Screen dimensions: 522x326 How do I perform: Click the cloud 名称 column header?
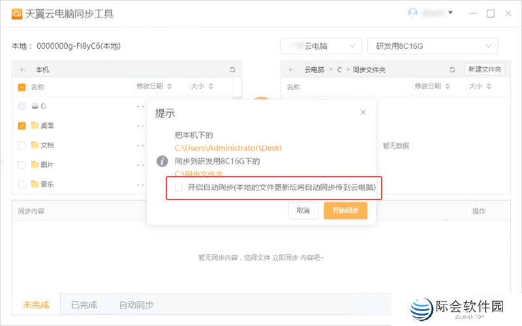[x=293, y=87]
